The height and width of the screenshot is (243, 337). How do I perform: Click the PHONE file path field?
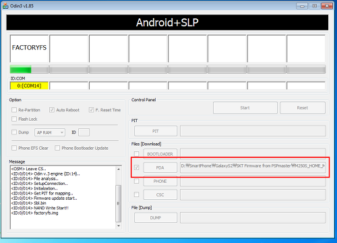click(253, 181)
